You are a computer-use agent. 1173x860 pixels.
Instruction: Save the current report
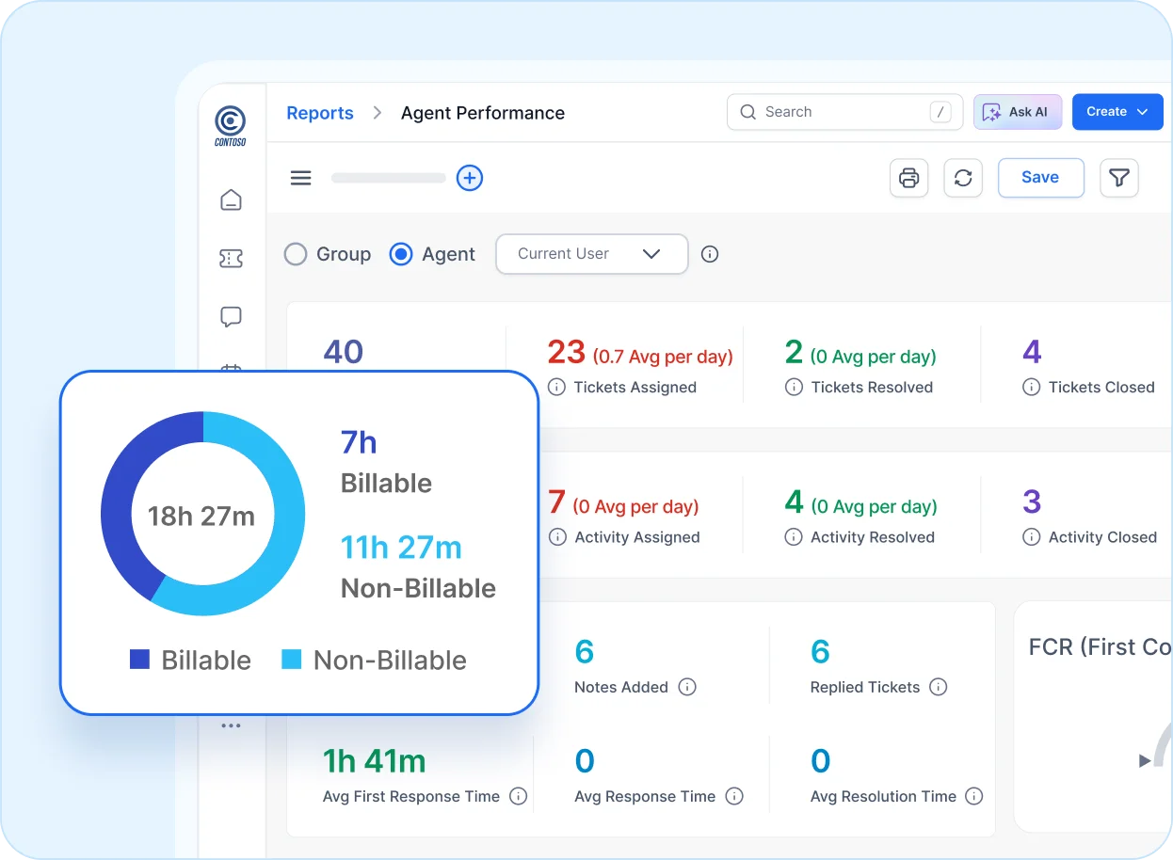1040,177
